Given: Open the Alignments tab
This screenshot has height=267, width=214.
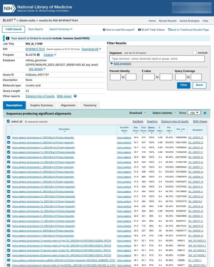Looking at the screenshot, I should [68, 105].
